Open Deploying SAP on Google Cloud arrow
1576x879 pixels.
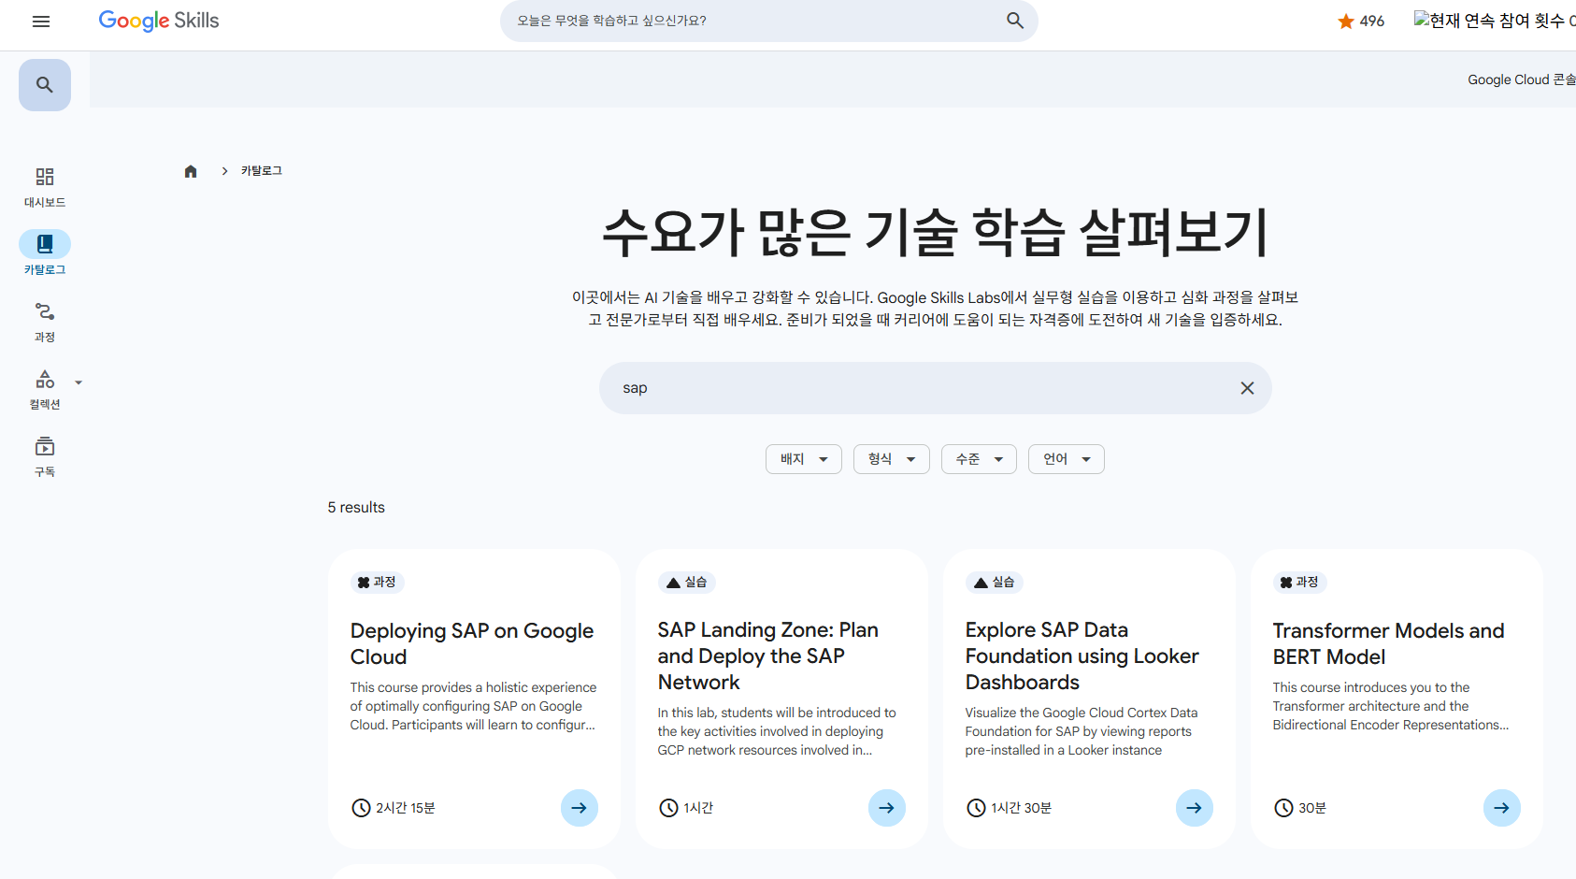[580, 808]
